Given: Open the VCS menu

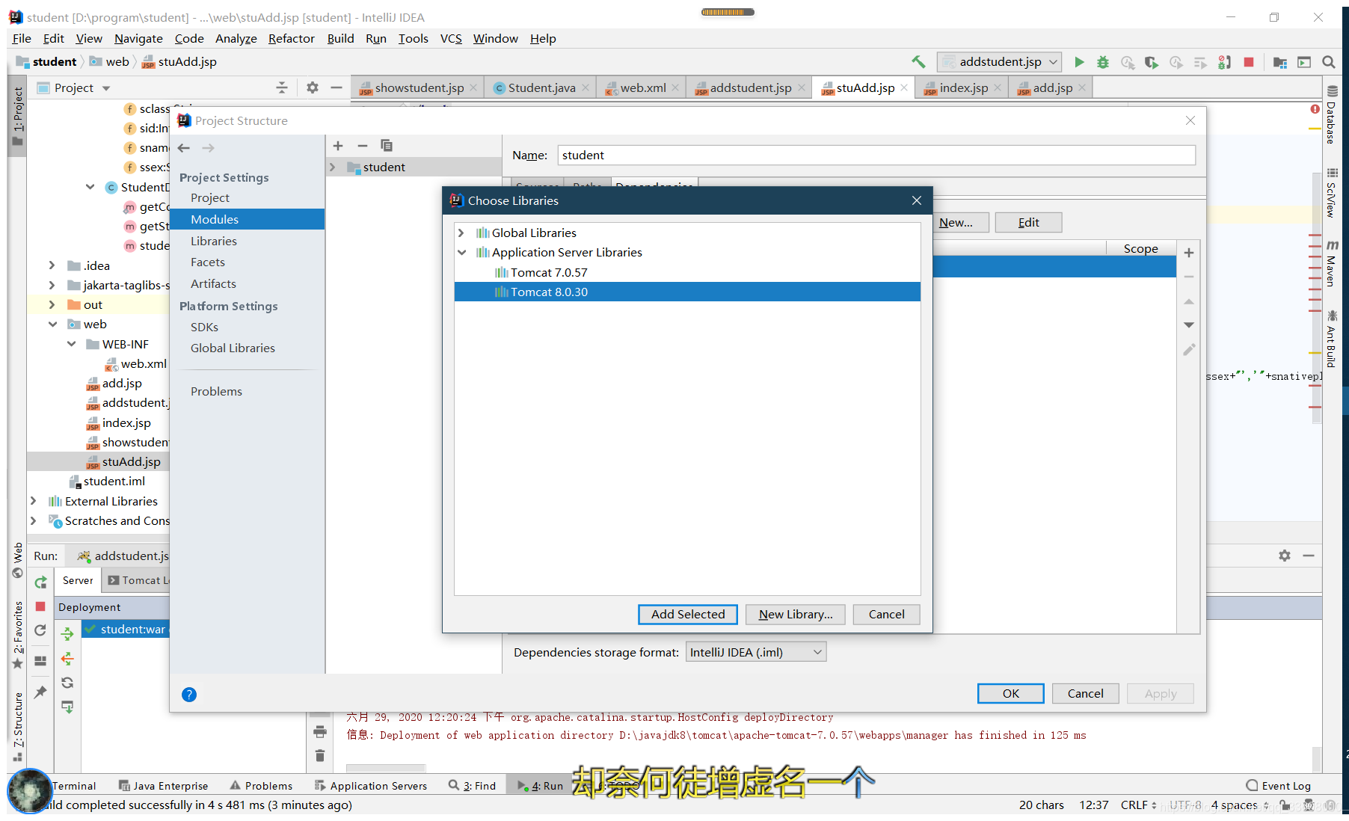Looking at the screenshot, I should click(x=451, y=39).
